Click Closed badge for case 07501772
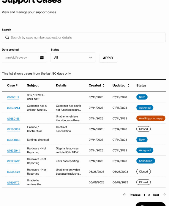169x206 pixels. tap(143, 182)
